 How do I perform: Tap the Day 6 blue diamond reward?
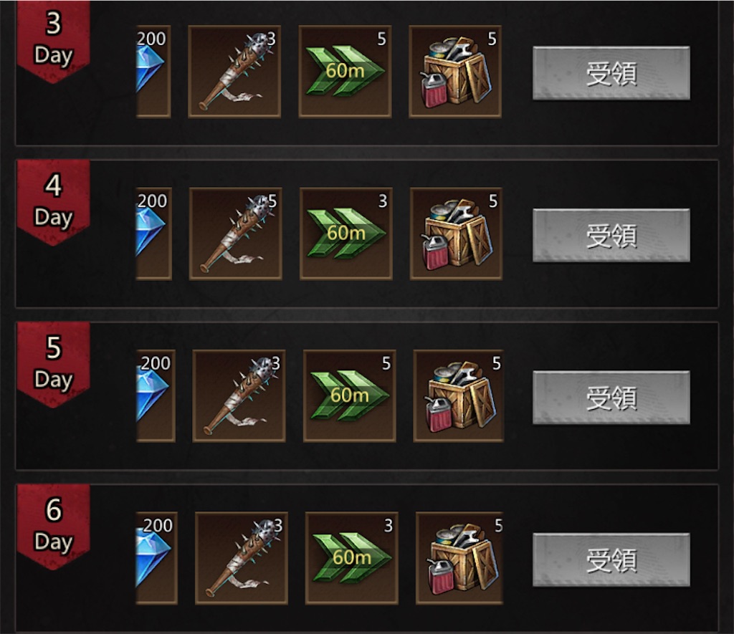click(157, 558)
